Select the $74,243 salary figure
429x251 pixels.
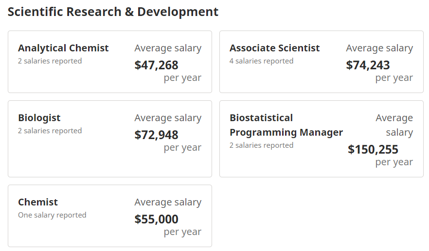click(368, 65)
